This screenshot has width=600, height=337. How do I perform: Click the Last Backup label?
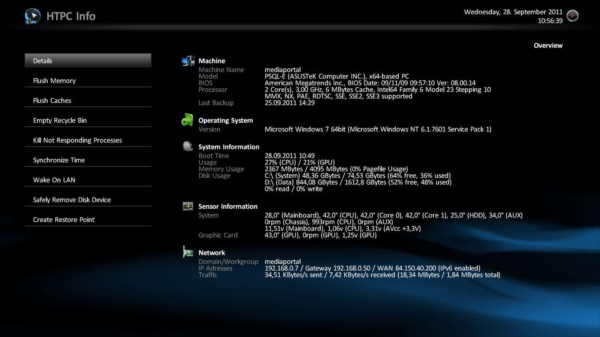click(x=216, y=103)
